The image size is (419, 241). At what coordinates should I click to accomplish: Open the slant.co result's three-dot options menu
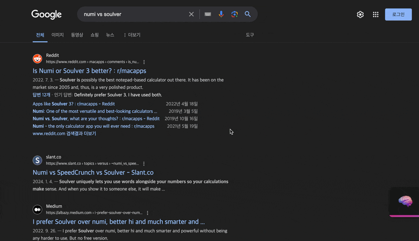[x=144, y=163]
